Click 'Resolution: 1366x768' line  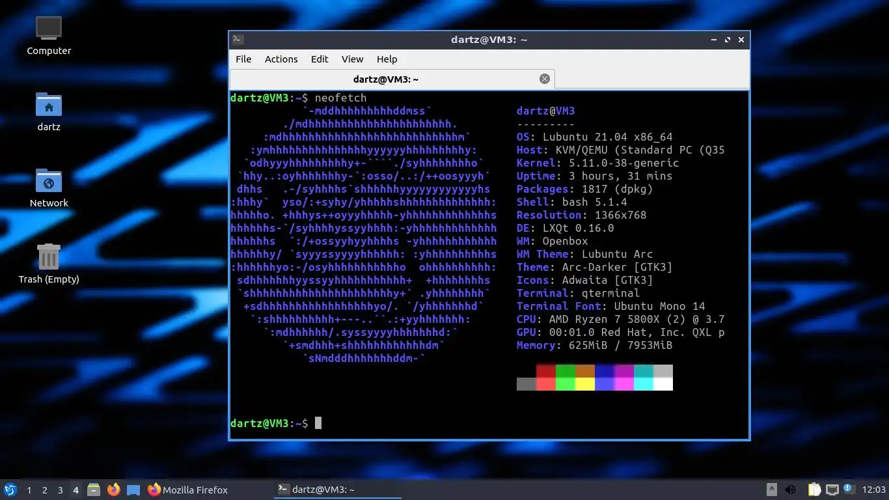pyautogui.click(x=582, y=215)
